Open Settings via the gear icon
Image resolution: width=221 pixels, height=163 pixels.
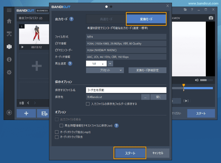[9, 72]
